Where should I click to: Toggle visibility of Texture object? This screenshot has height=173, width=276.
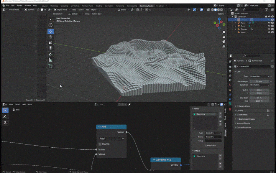pos(269,29)
